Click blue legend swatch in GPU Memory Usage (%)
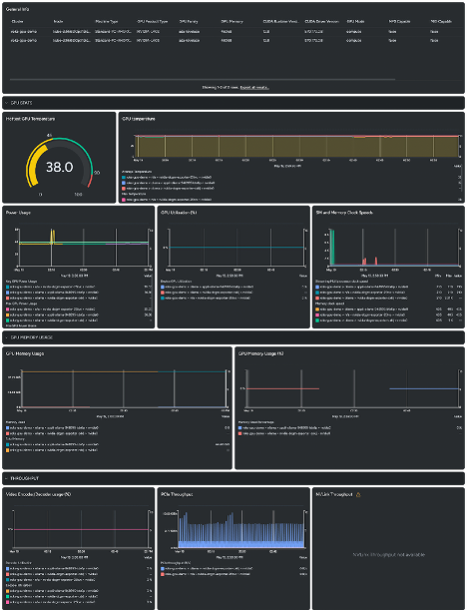The height and width of the screenshot is (610, 467). point(240,427)
